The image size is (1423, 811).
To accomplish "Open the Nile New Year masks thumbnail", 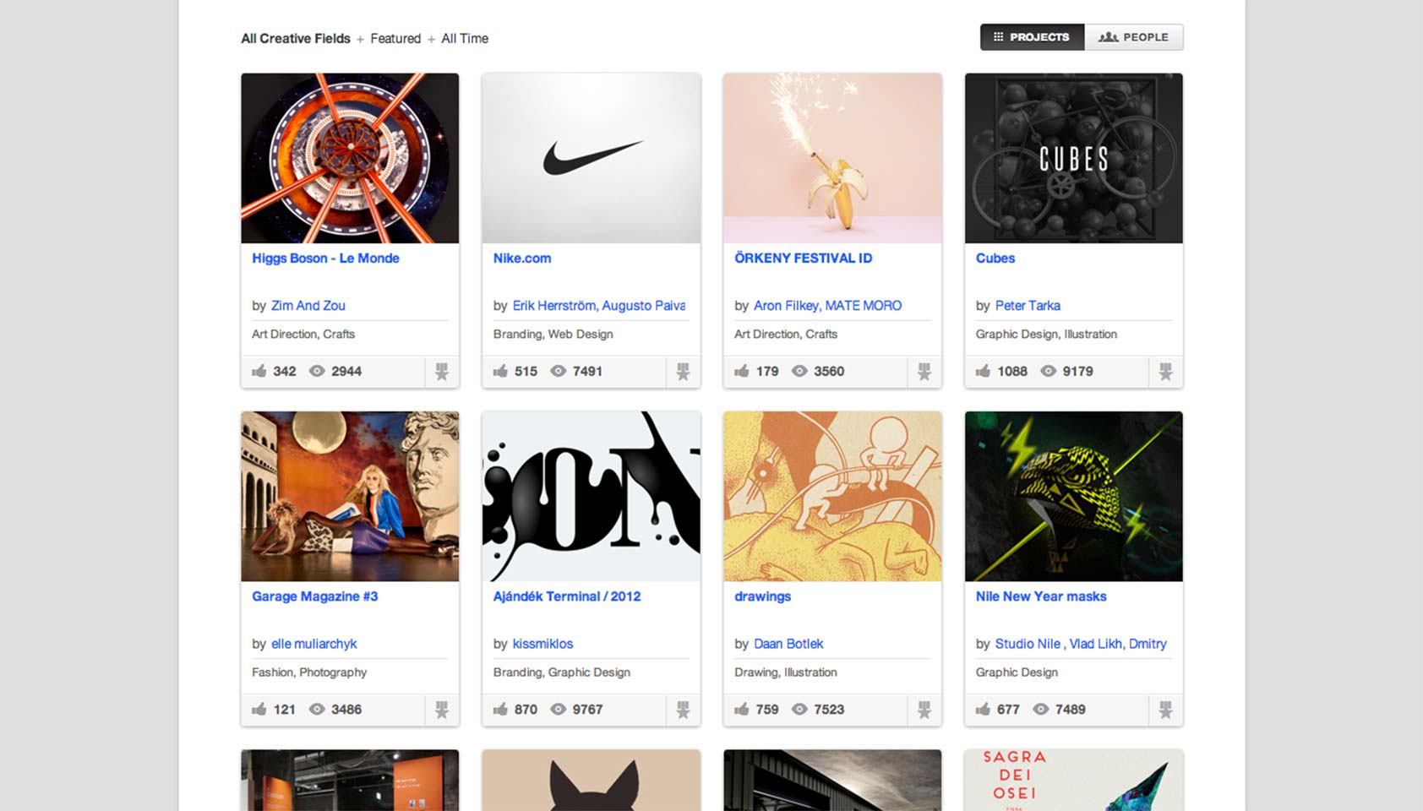I will (x=1073, y=496).
